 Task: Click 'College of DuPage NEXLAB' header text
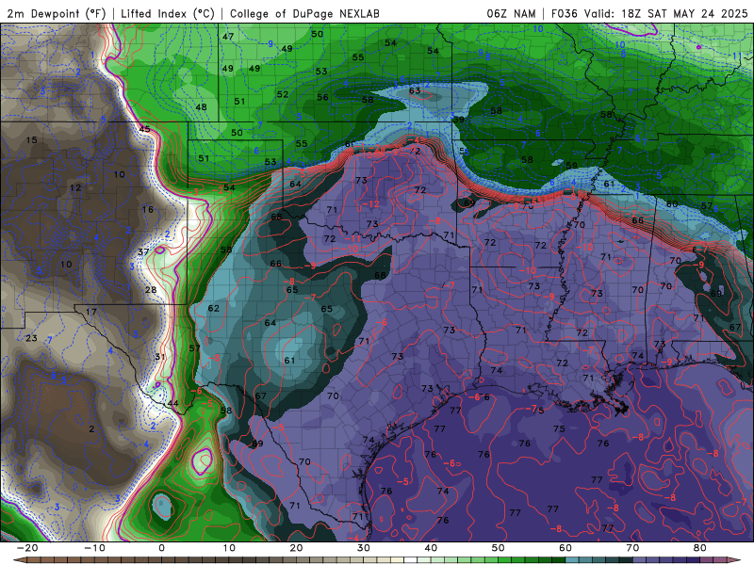click(304, 13)
